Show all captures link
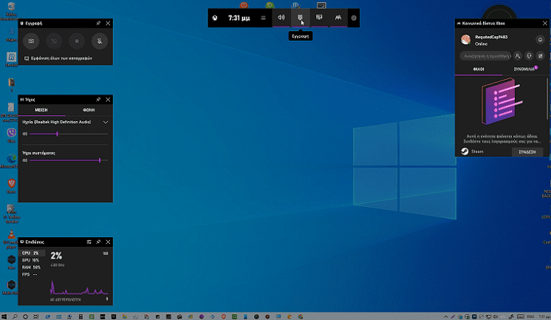 click(58, 58)
